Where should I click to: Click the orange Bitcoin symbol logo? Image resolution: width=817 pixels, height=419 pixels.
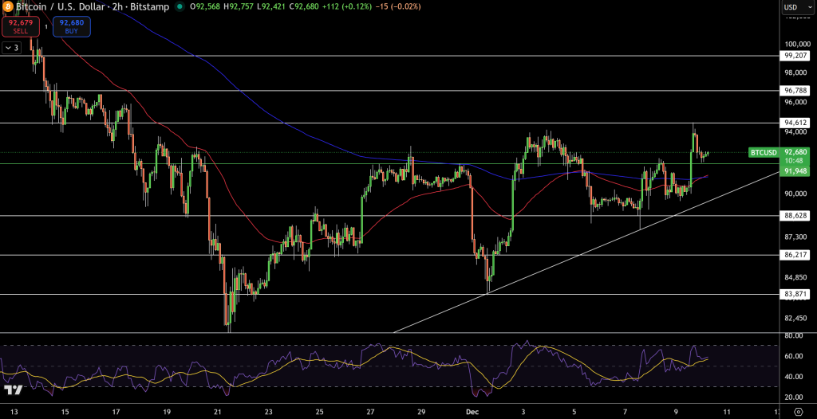(7, 6)
